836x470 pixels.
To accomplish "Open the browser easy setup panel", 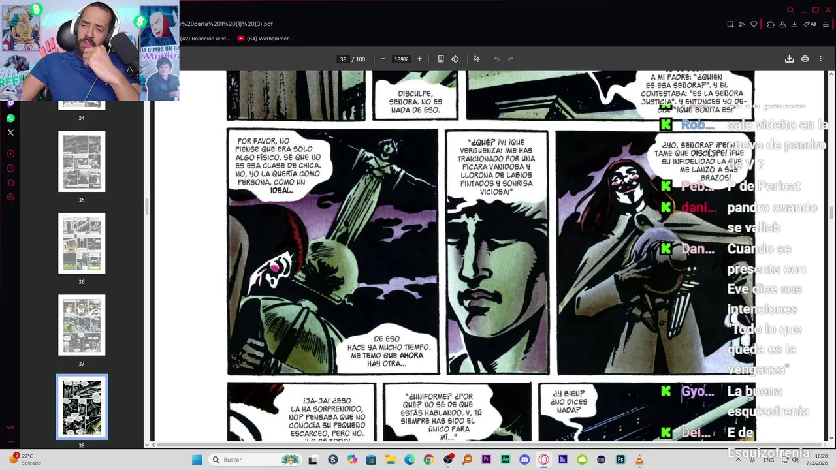I will 826,24.
